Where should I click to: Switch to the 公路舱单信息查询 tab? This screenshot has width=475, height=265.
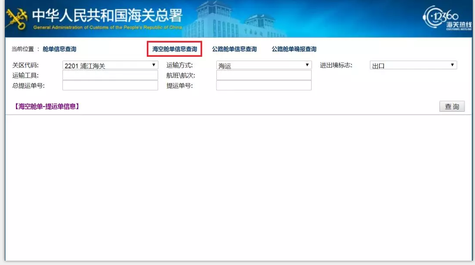pos(234,49)
